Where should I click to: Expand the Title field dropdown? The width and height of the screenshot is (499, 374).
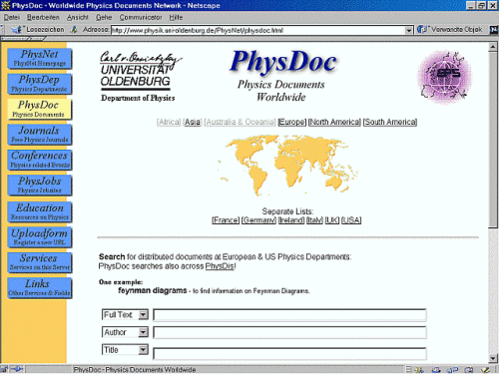(x=143, y=350)
